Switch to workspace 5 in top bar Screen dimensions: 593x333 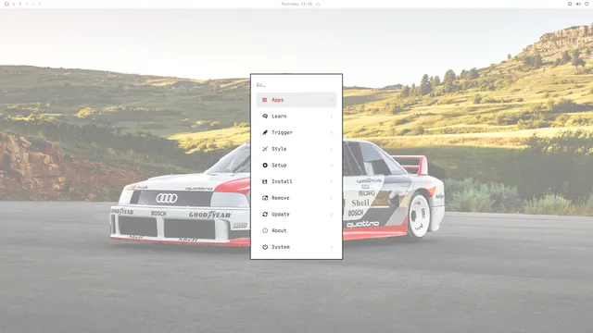coord(40,4)
